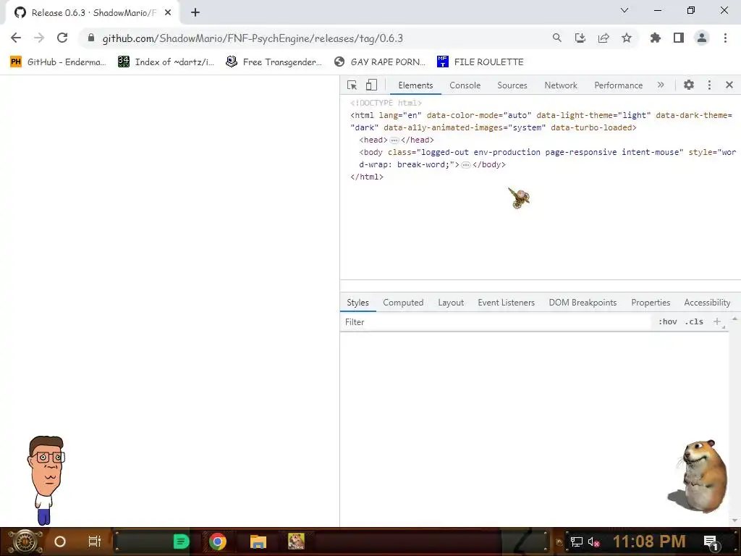Image resolution: width=741 pixels, height=556 pixels.
Task: Open the Network tab
Action: coord(561,85)
